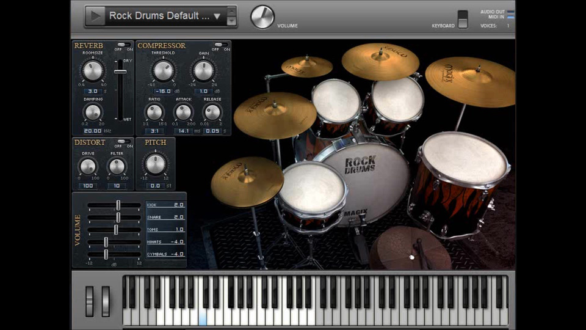Click the Release value field 0.05
This screenshot has width=586, height=330.
212,131
